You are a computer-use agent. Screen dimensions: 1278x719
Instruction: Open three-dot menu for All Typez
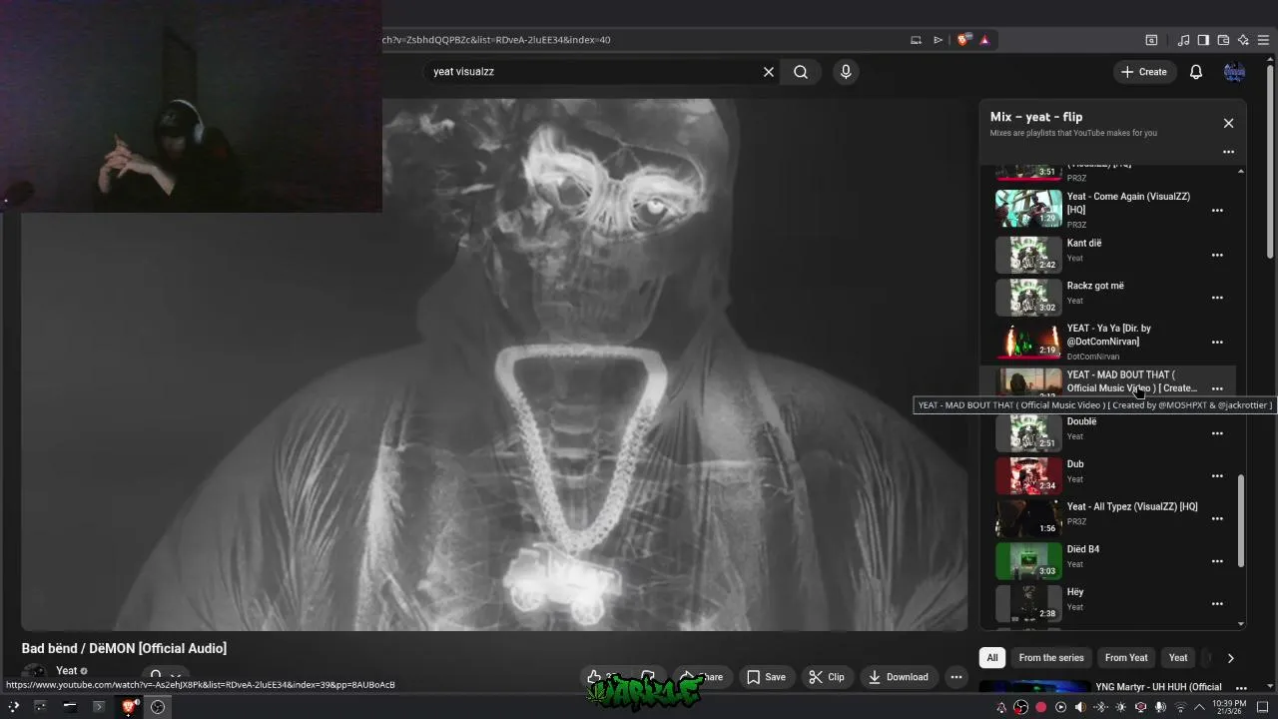click(1217, 518)
